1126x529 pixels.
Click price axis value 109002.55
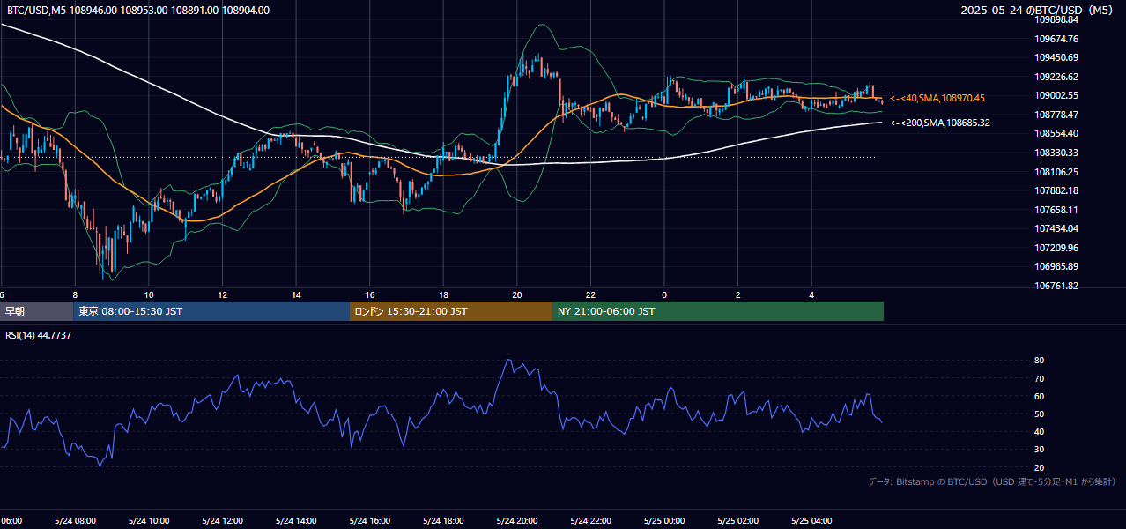[x=1056, y=95]
